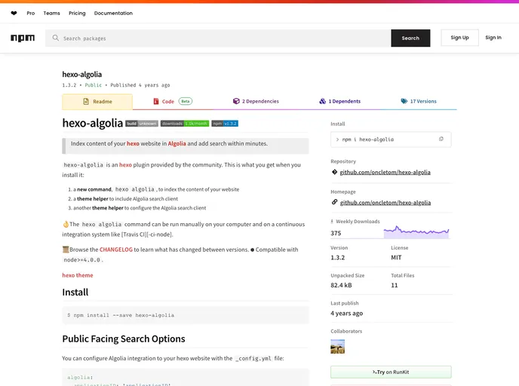Image resolution: width=519 pixels, height=386 pixels.
Task: Click the MIT license value
Action: click(396, 257)
